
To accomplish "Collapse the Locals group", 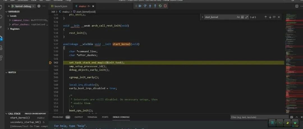I will click(x=8, y=16).
